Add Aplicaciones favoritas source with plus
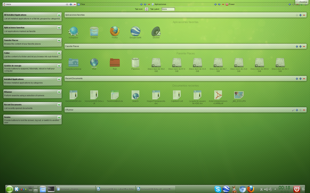310x193 pixels. click(x=59, y=28)
